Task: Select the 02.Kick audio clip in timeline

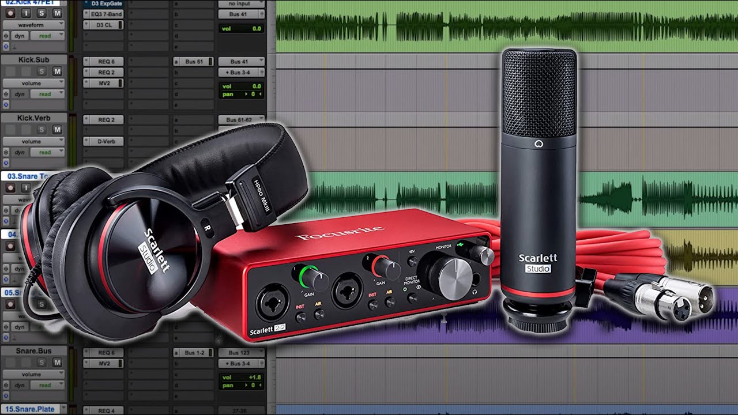Action: pos(507,25)
